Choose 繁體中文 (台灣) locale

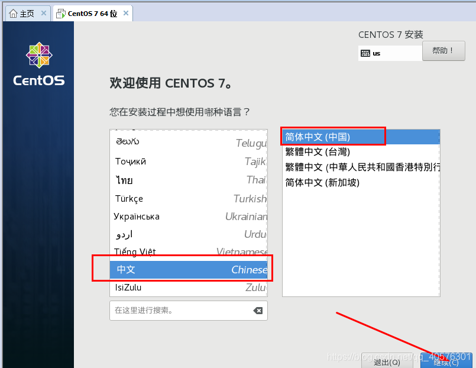(x=361, y=152)
